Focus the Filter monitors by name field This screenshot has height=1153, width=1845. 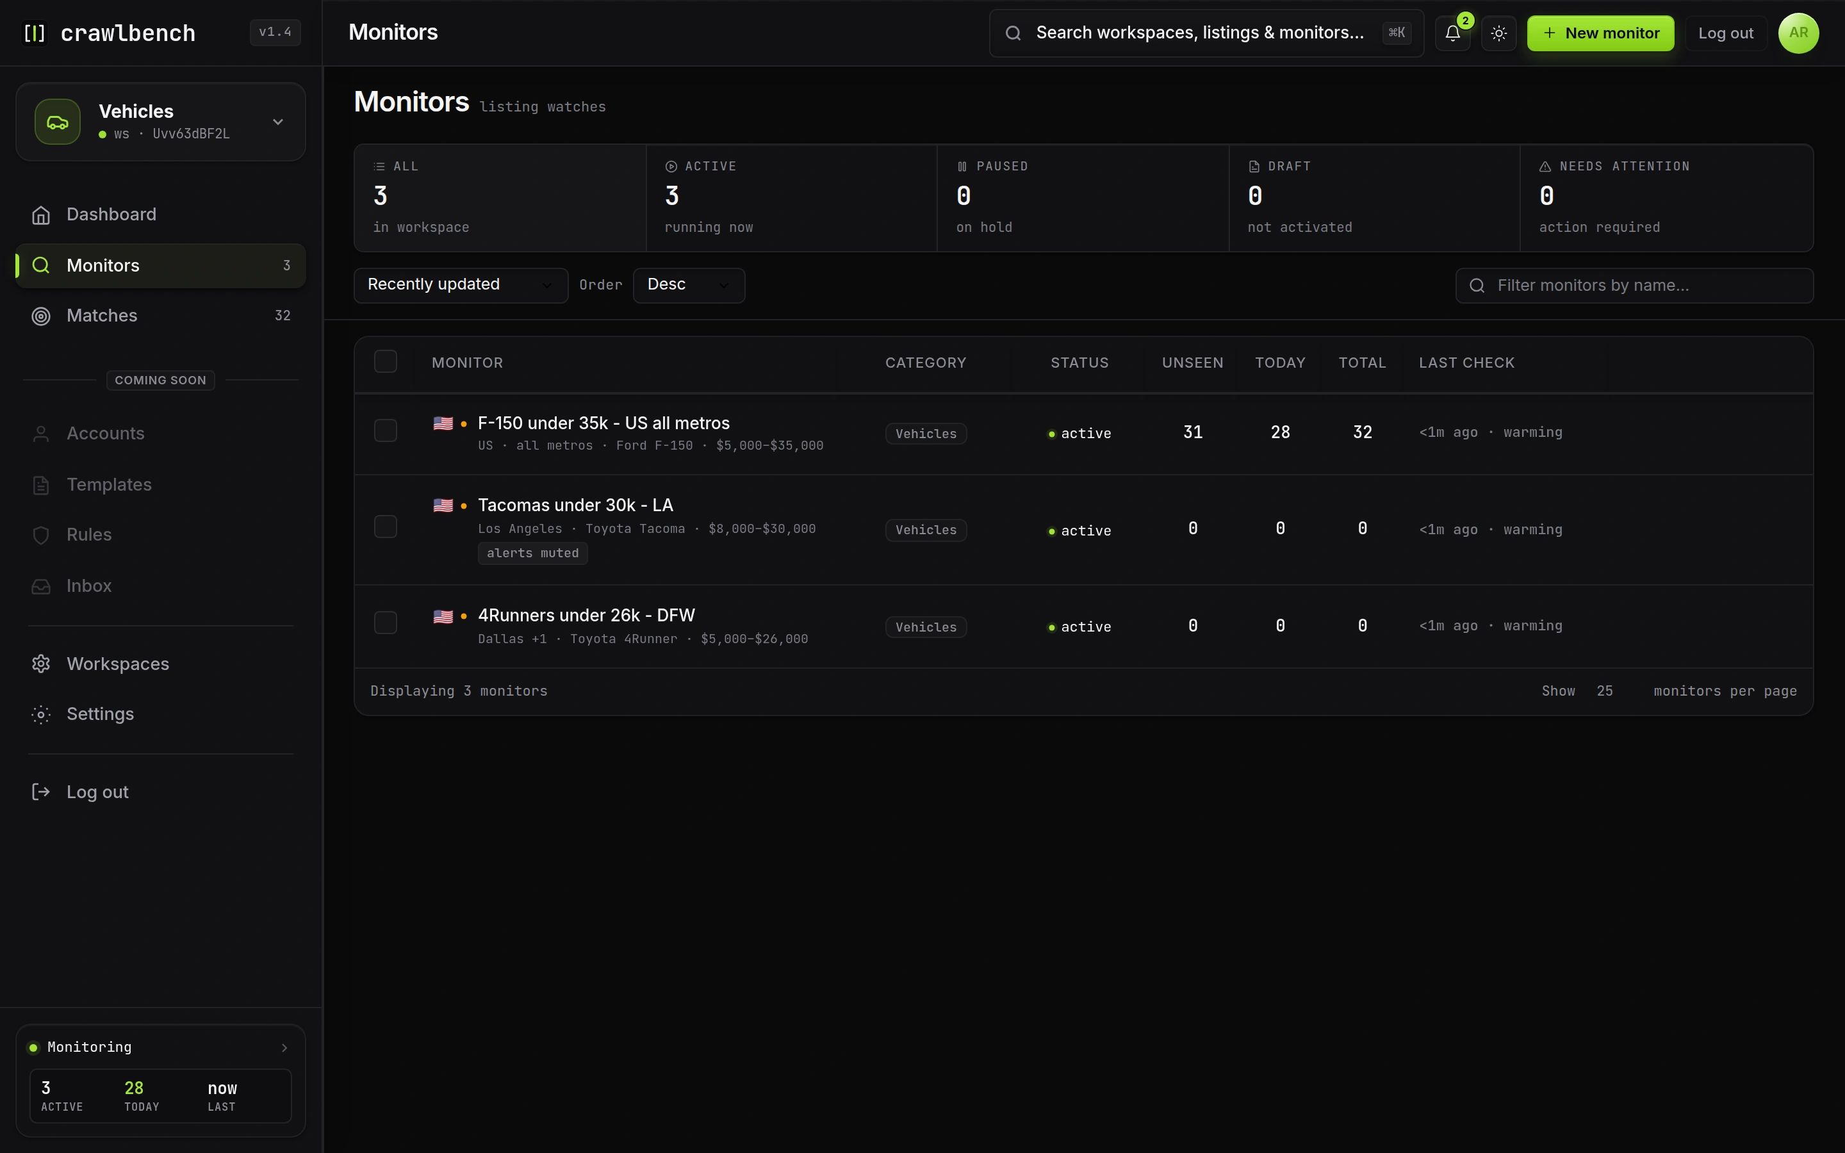pos(1634,285)
